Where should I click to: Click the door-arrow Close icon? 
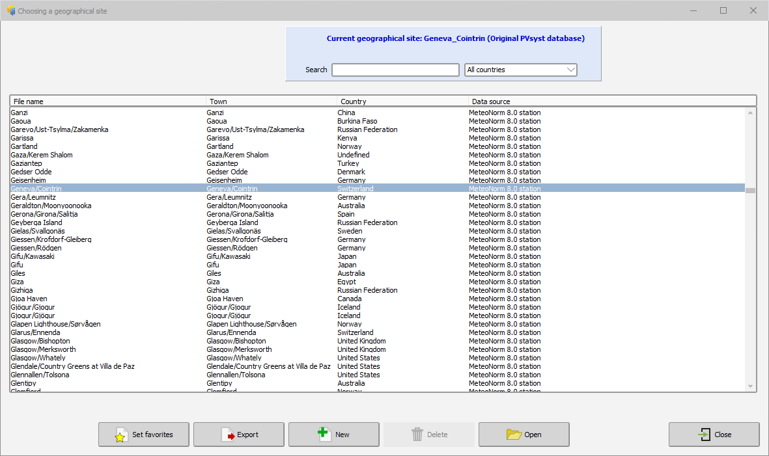click(705, 435)
